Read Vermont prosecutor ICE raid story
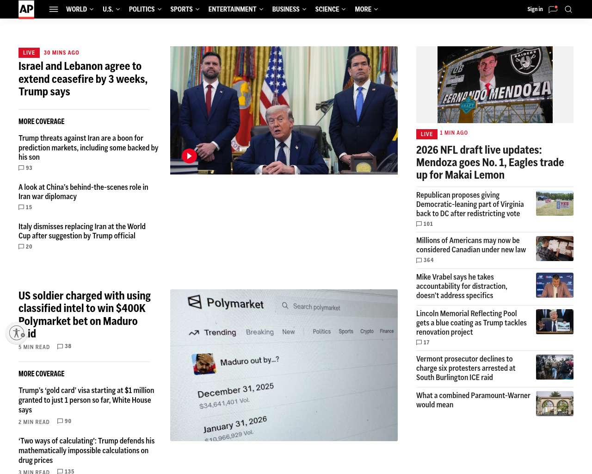Screen dimensions: 592x474 pyautogui.click(x=466, y=368)
